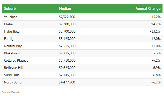Click the Source: Domain caption
This screenshot has width=164, height=96.
[x=11, y=92]
